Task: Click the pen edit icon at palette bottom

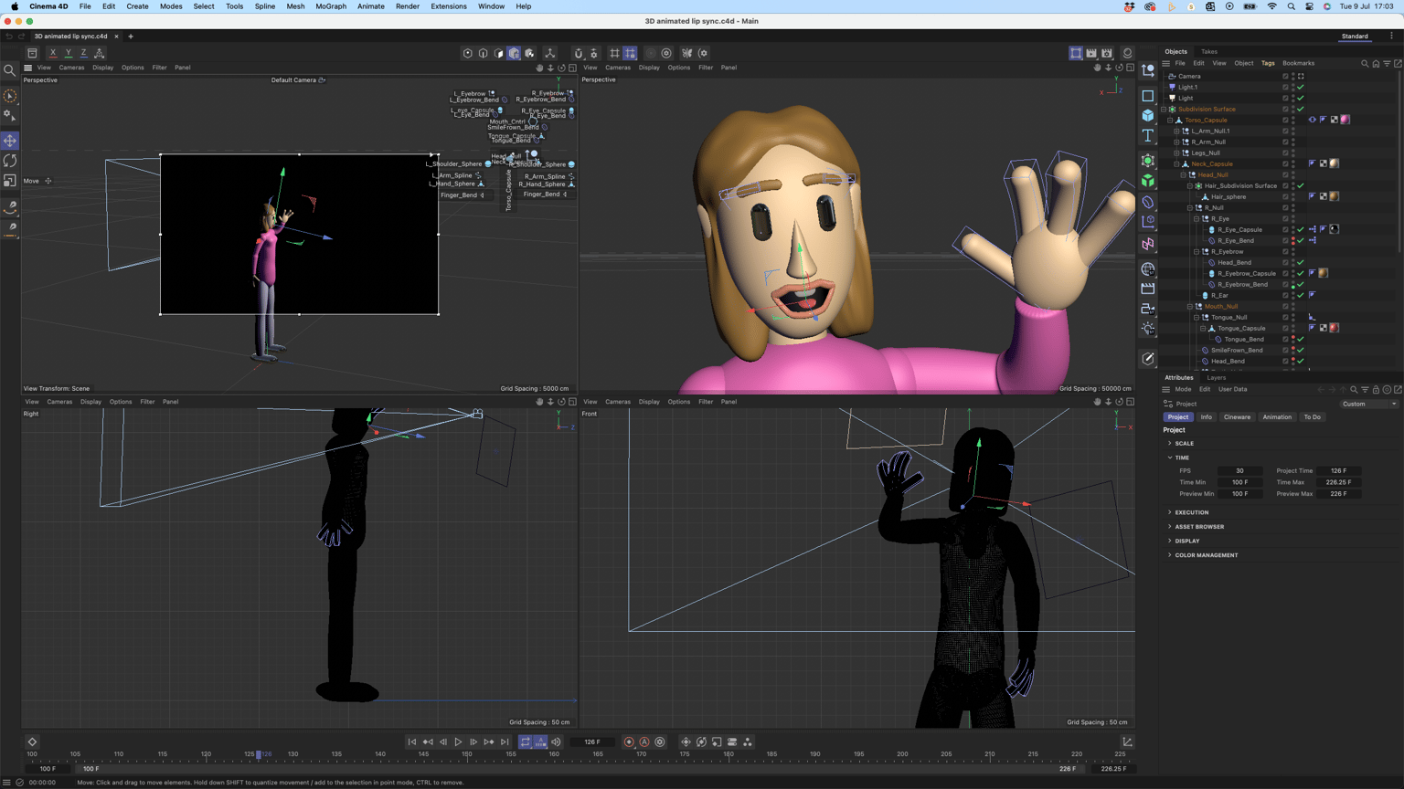Action: tap(1148, 359)
